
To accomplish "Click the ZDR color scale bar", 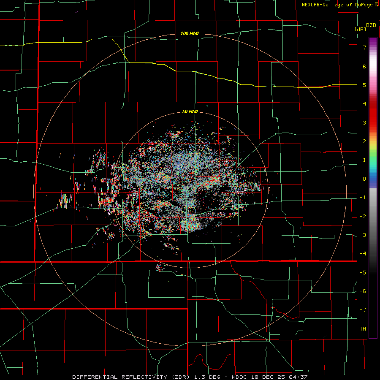I will (x=373, y=187).
